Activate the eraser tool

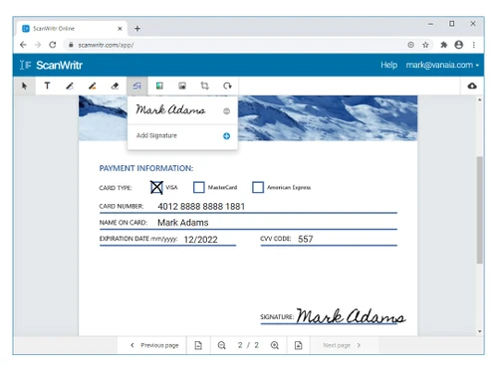coord(115,87)
